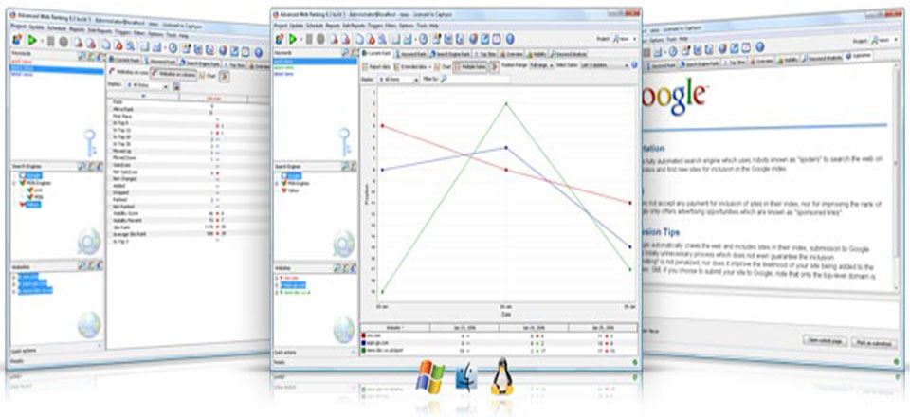
Task: Toggle the Multiple Dates button in center window
Action: tap(471, 66)
